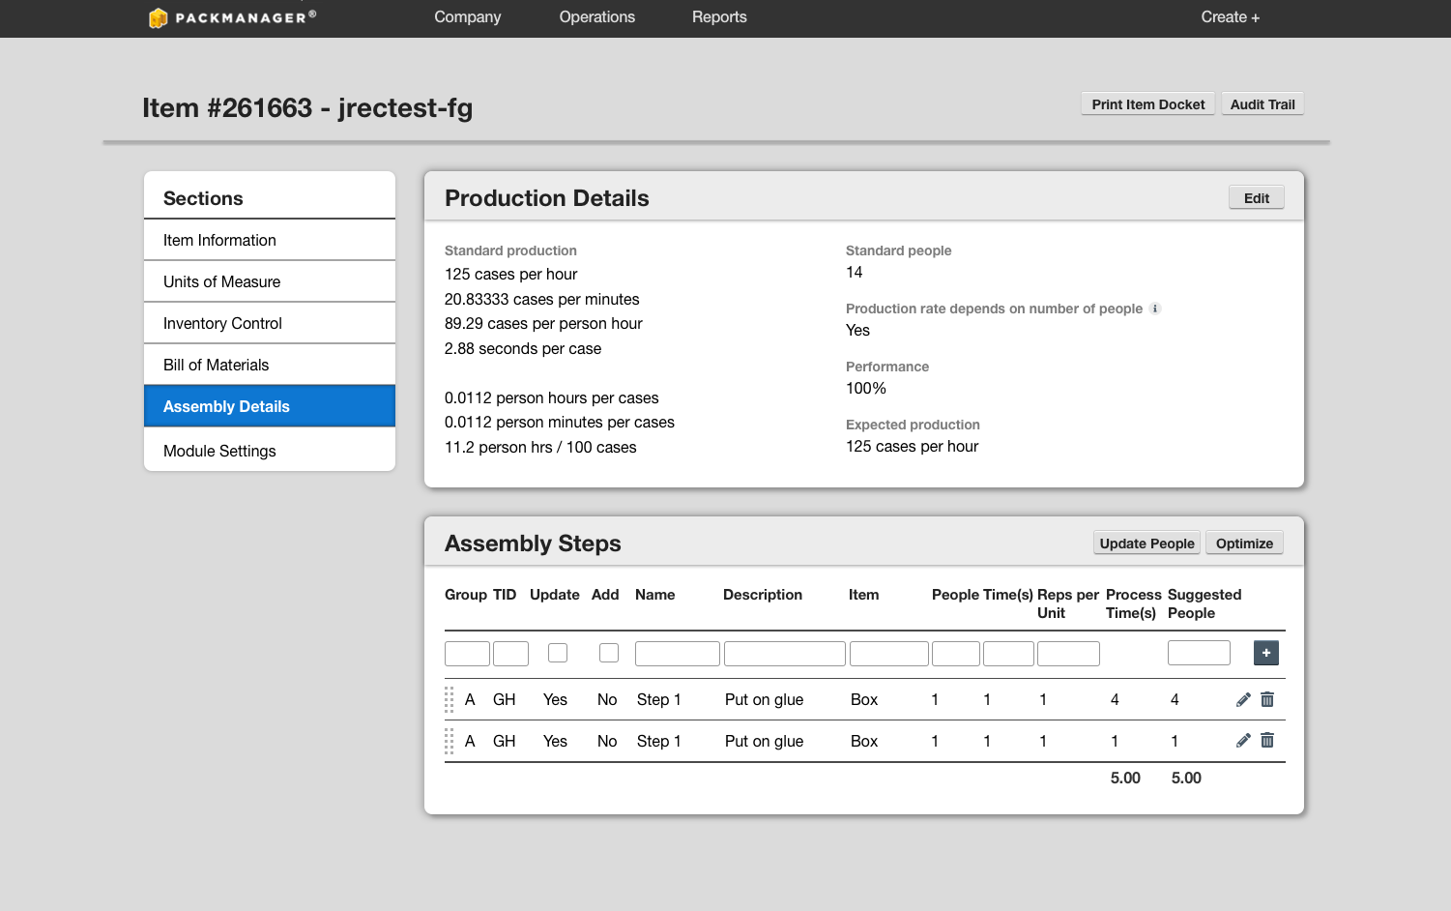Click the PackManager logo
This screenshot has height=911, width=1451.
tap(232, 17)
